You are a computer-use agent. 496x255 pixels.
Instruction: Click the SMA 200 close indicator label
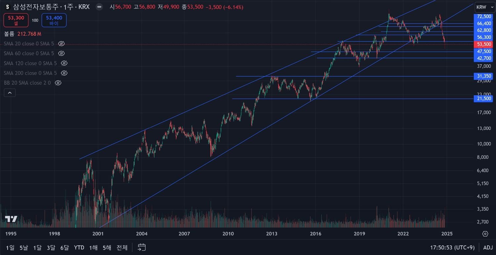click(x=30, y=73)
